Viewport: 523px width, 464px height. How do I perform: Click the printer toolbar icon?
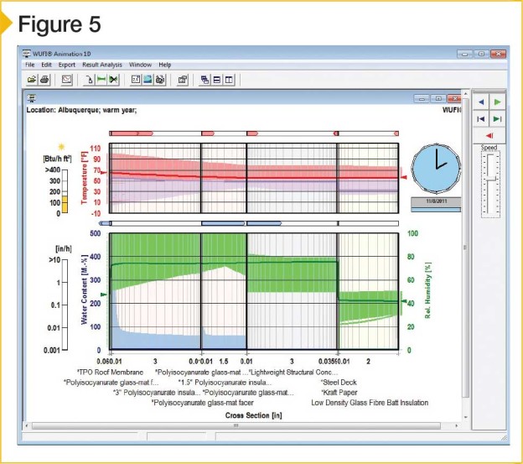point(44,80)
